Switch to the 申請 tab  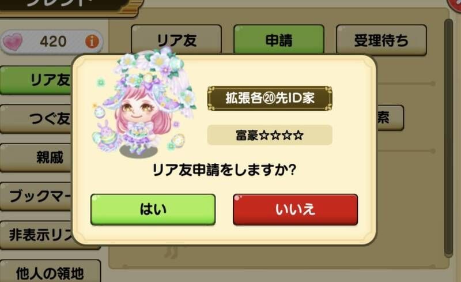pos(279,40)
